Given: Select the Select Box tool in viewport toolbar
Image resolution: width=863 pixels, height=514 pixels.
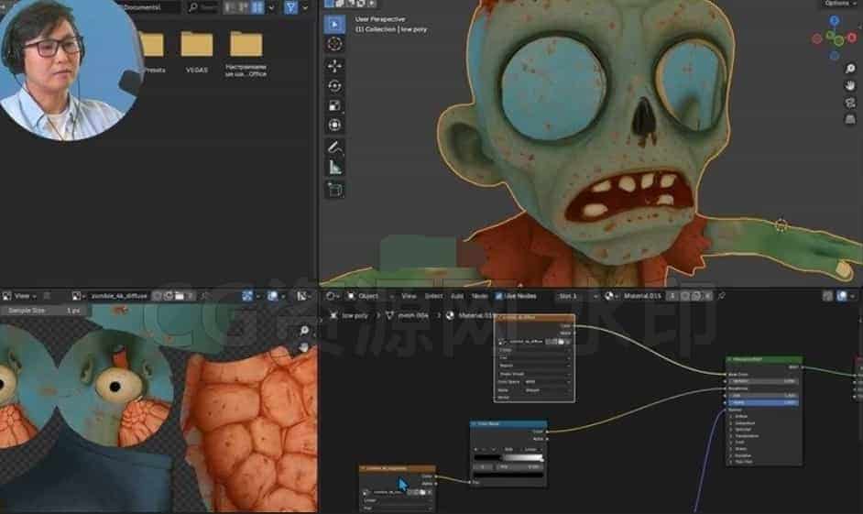Looking at the screenshot, I should pos(334,24).
